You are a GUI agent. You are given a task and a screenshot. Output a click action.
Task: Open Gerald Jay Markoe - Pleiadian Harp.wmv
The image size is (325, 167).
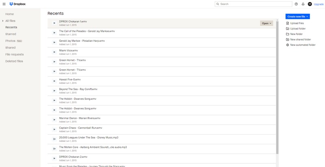[82, 41]
